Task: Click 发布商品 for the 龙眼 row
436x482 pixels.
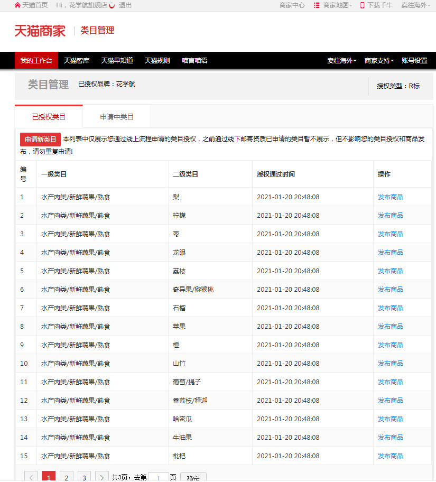Action: pos(390,253)
